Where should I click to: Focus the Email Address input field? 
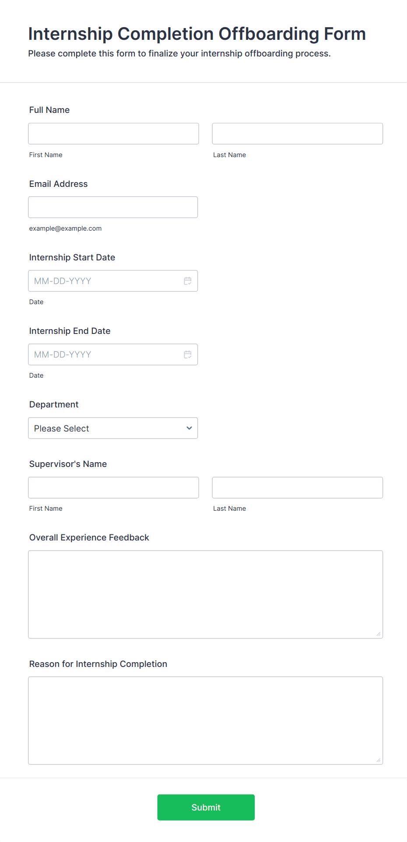pos(113,207)
